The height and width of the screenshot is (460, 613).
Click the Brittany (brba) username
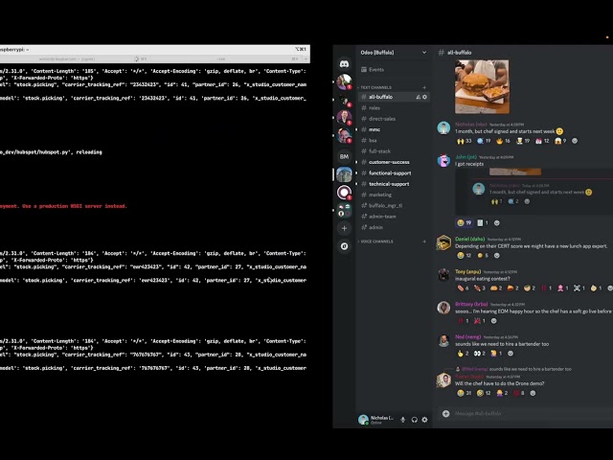tap(471, 304)
